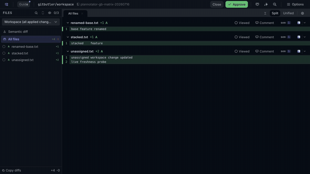310x174 pixels.
Task: Mark unassigned.txt as Viewed in diff header
Action: click(242, 51)
